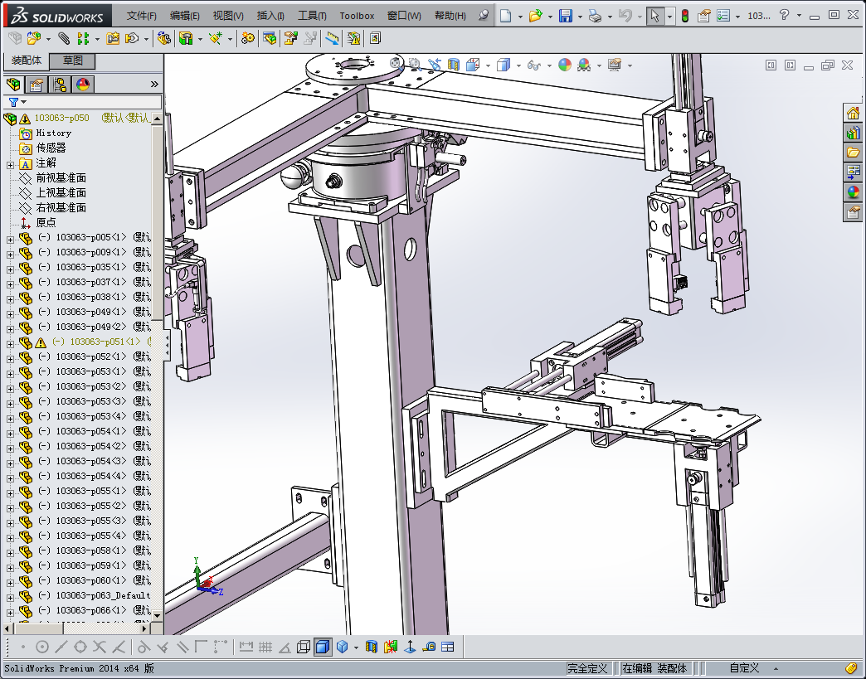Open the Toolbox menu
Screen dimensions: 866x679
(x=357, y=16)
